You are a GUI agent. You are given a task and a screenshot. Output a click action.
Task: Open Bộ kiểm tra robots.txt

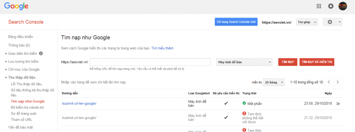click(x=27, y=107)
